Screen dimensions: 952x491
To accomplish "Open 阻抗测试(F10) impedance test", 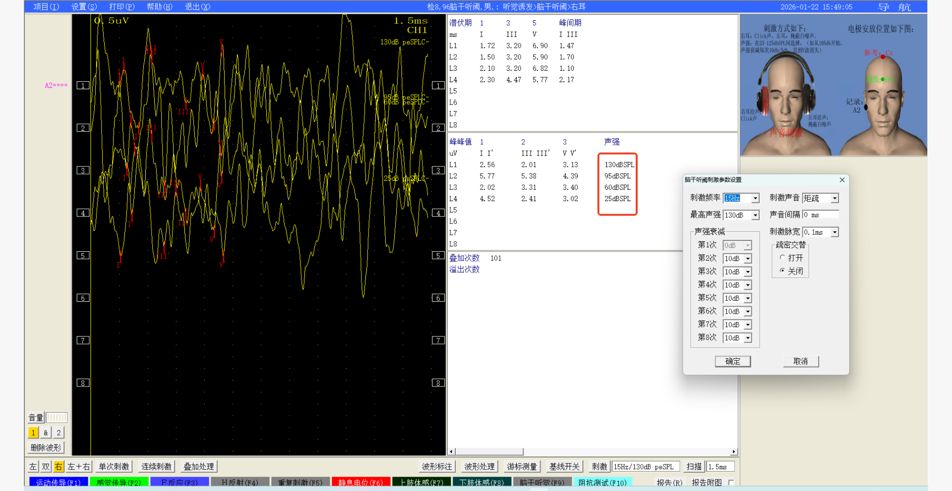I will coord(602,482).
